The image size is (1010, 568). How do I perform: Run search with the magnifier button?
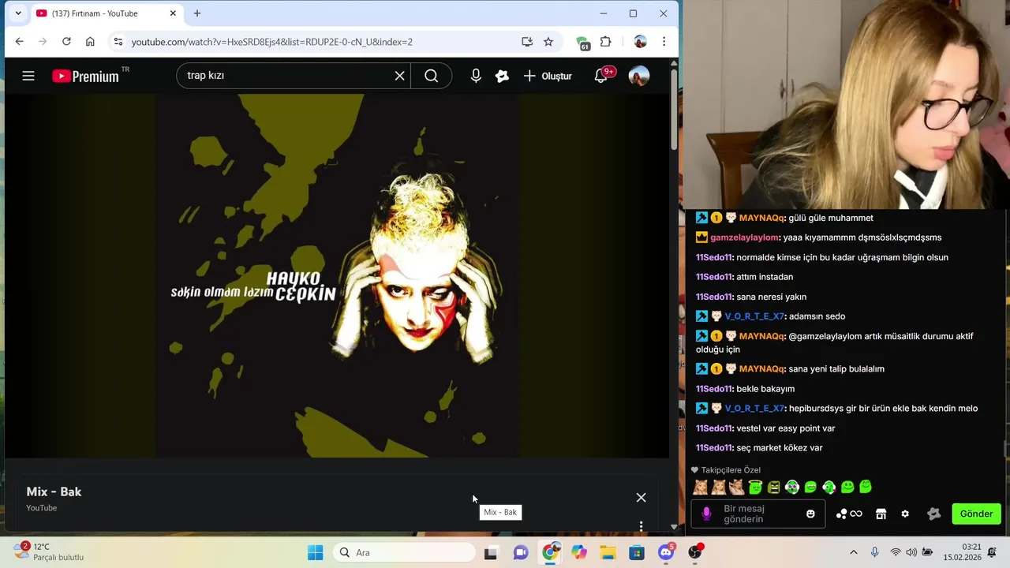point(431,76)
